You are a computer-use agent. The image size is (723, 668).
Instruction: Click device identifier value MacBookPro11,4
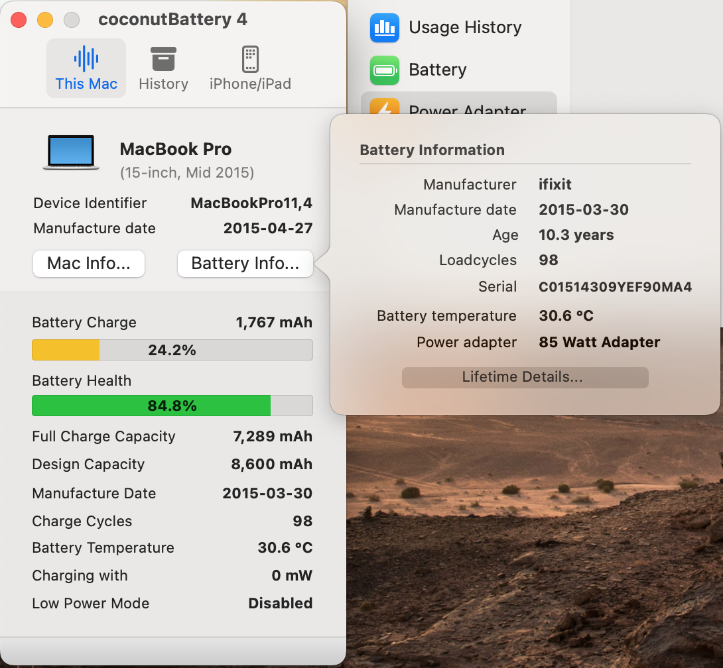point(251,203)
